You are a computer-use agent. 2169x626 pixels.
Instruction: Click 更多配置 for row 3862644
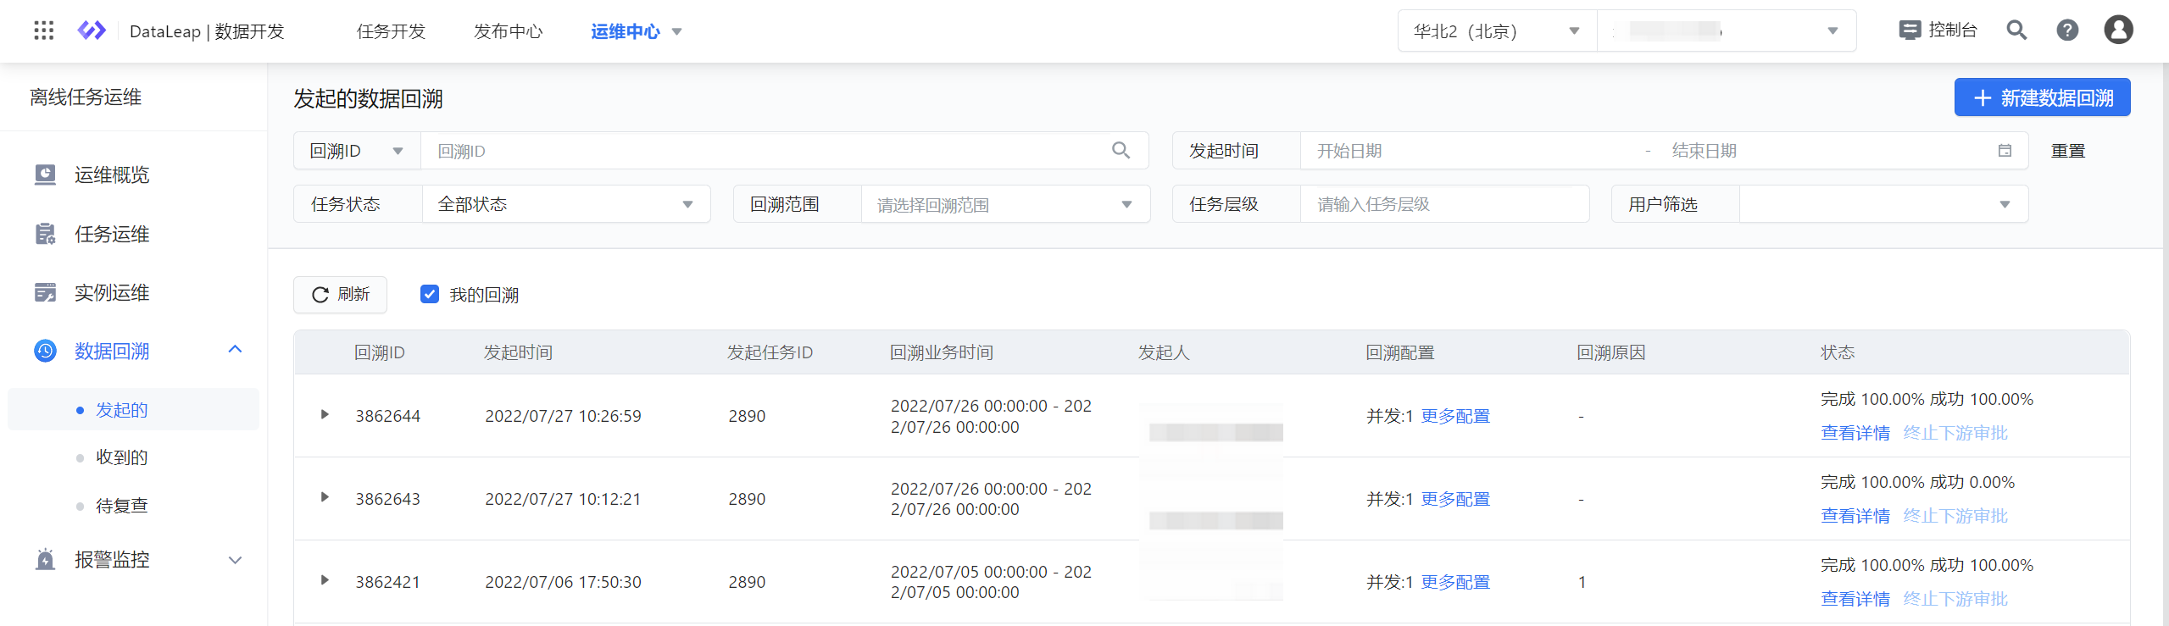point(1455,416)
